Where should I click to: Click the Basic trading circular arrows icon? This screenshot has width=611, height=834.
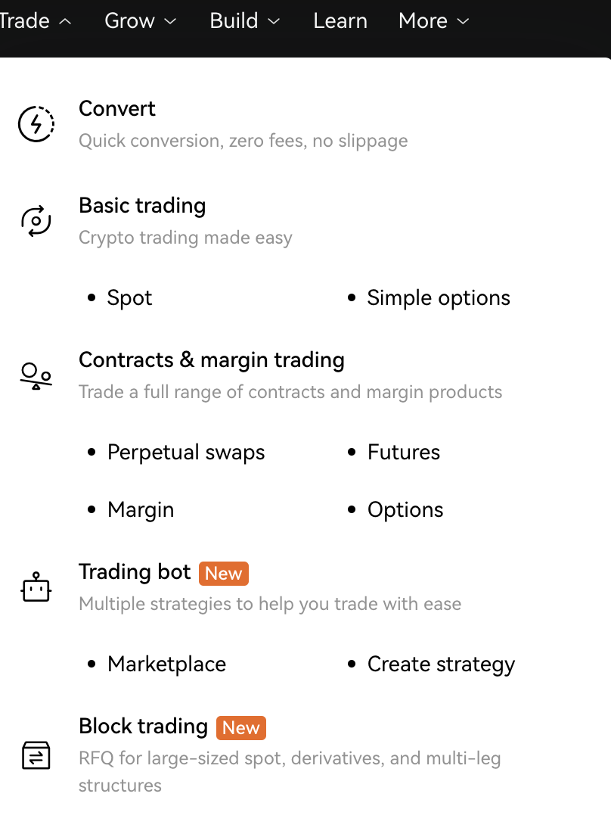pyautogui.click(x=36, y=221)
